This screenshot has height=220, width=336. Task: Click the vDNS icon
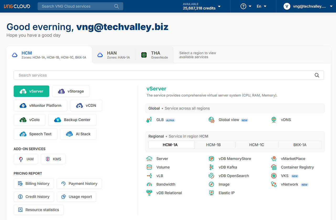274,120
